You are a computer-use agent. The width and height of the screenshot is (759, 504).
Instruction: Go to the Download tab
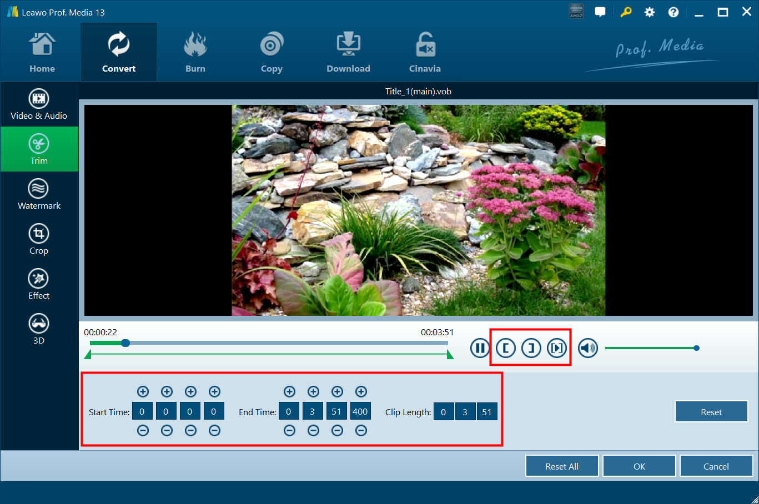[348, 53]
